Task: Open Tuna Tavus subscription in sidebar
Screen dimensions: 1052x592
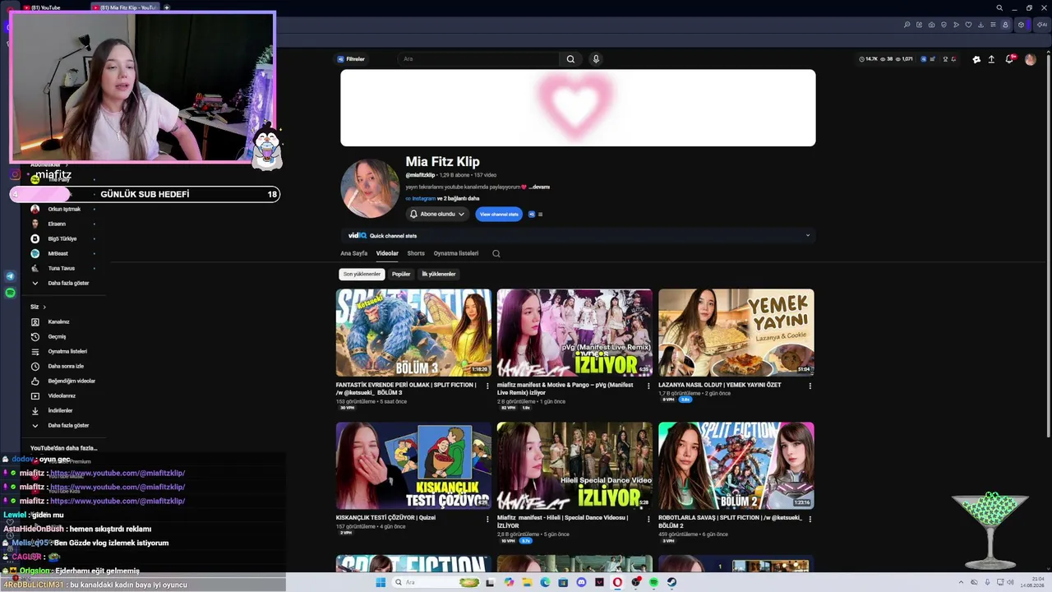Action: pos(62,268)
